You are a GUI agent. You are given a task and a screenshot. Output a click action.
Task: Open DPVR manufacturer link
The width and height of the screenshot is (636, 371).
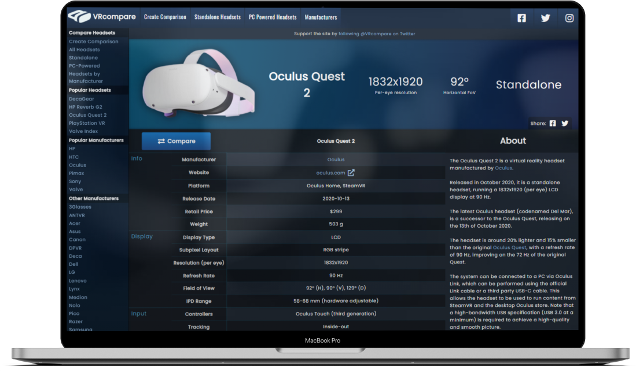(x=75, y=248)
